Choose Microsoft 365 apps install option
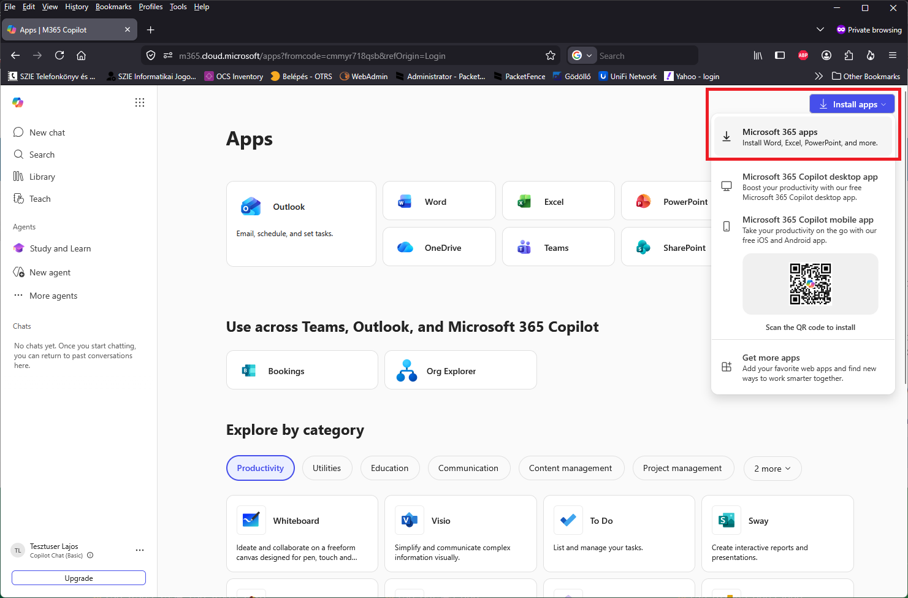 (x=803, y=137)
